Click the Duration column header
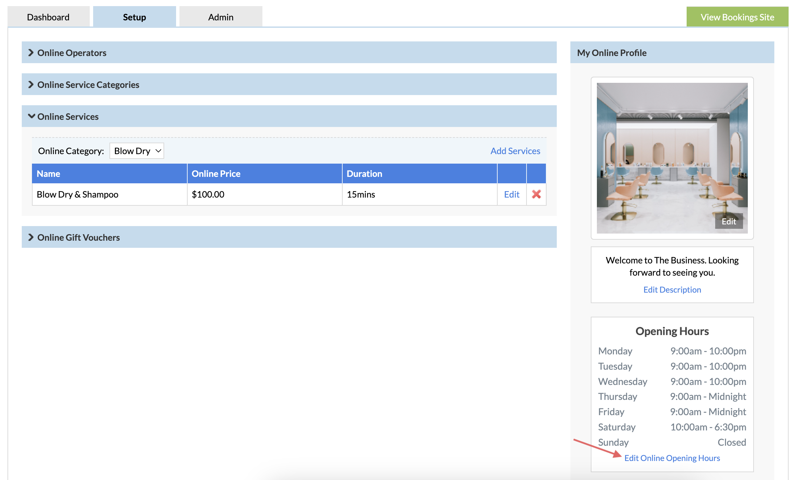792x480 pixels. pyautogui.click(x=364, y=173)
